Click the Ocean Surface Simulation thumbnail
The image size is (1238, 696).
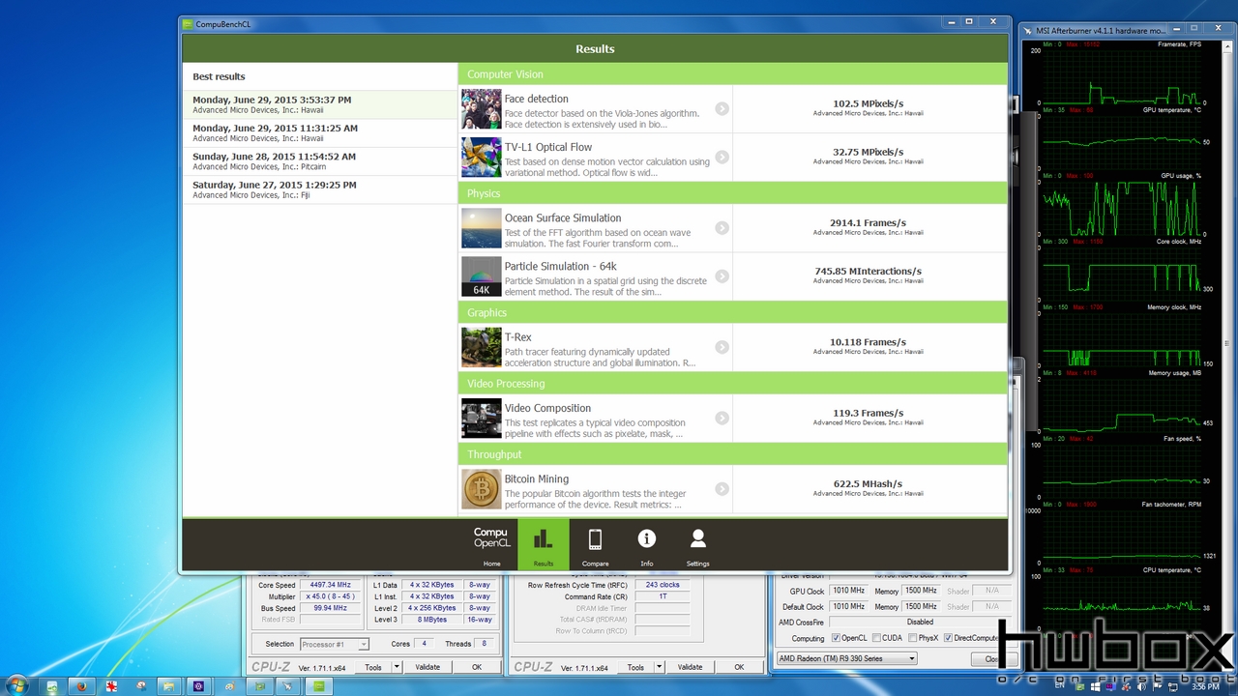[481, 228]
